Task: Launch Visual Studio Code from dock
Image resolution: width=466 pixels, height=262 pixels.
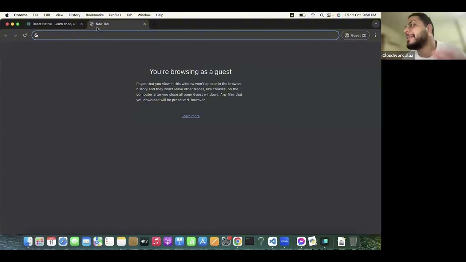Action: coord(273,241)
